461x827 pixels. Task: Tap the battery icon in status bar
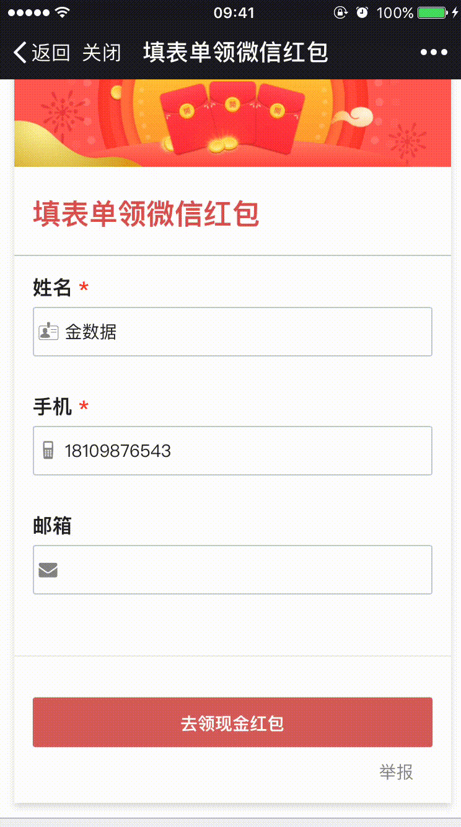point(432,12)
